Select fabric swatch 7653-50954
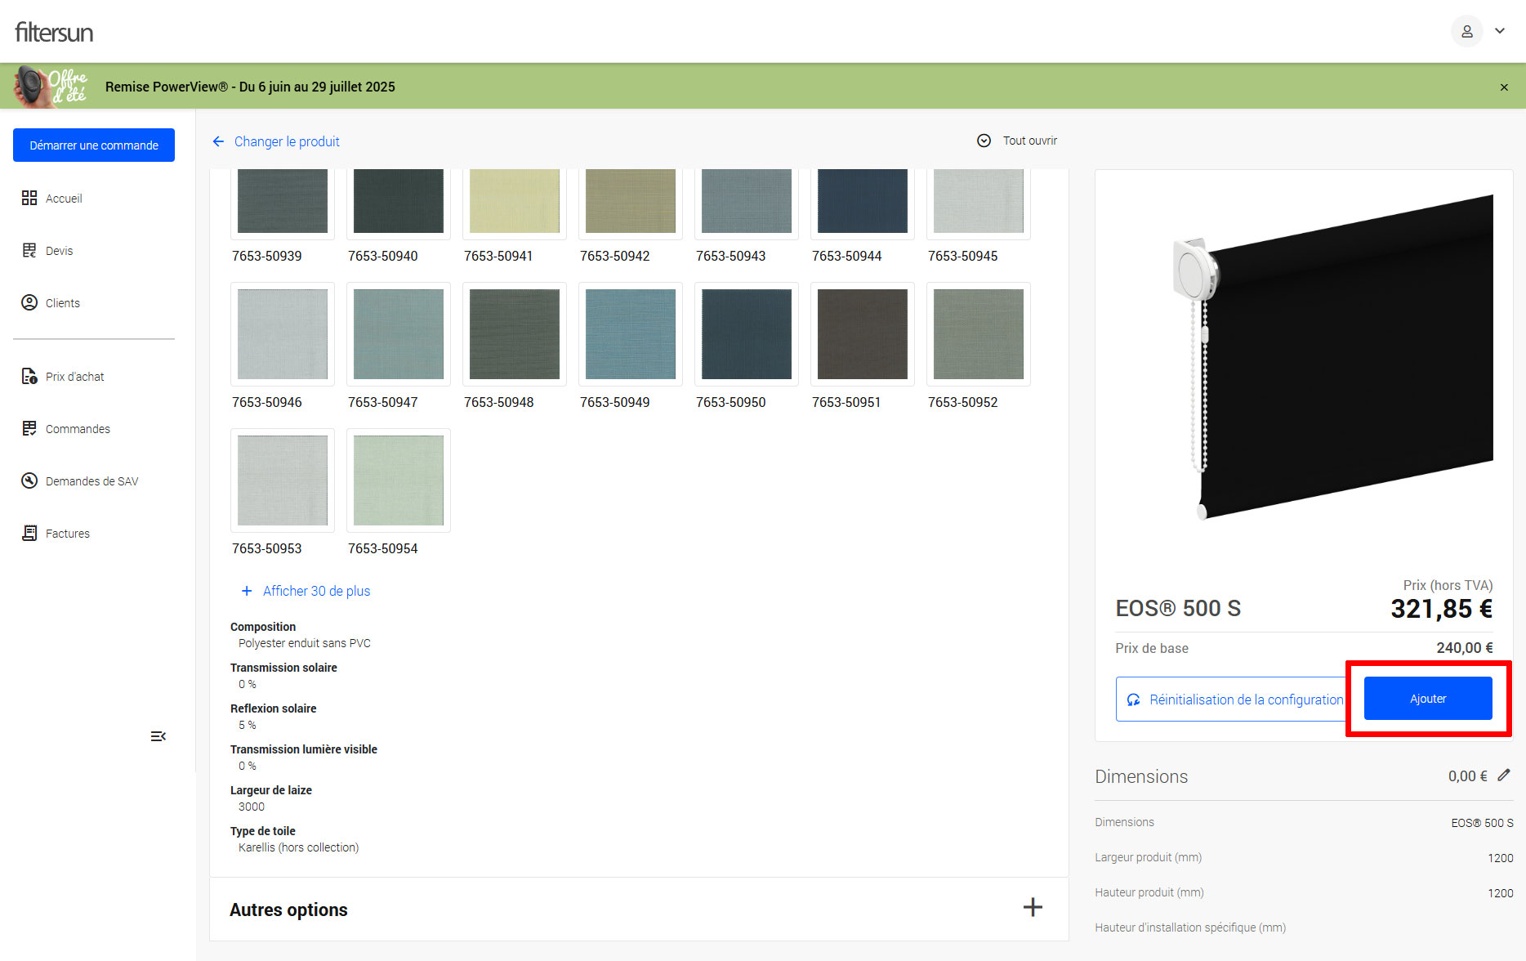 click(398, 480)
